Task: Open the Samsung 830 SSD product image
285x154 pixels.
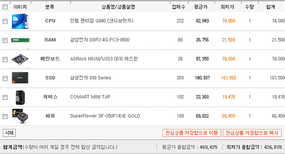Action: (20, 78)
